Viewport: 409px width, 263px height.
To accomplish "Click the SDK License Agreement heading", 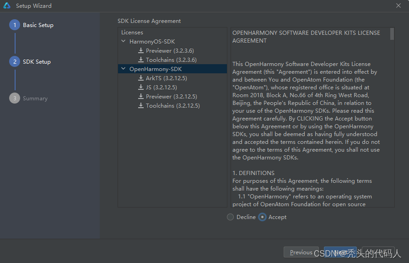I will coord(149,21).
